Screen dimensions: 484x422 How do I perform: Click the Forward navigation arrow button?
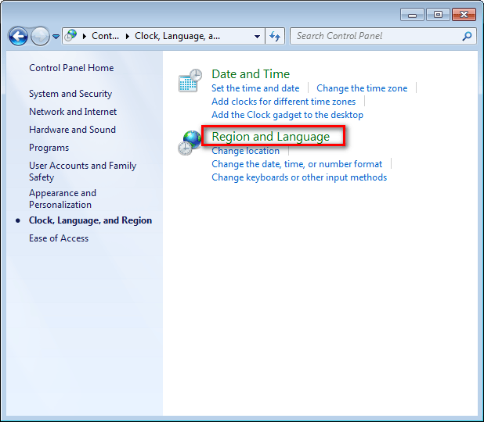click(x=40, y=37)
